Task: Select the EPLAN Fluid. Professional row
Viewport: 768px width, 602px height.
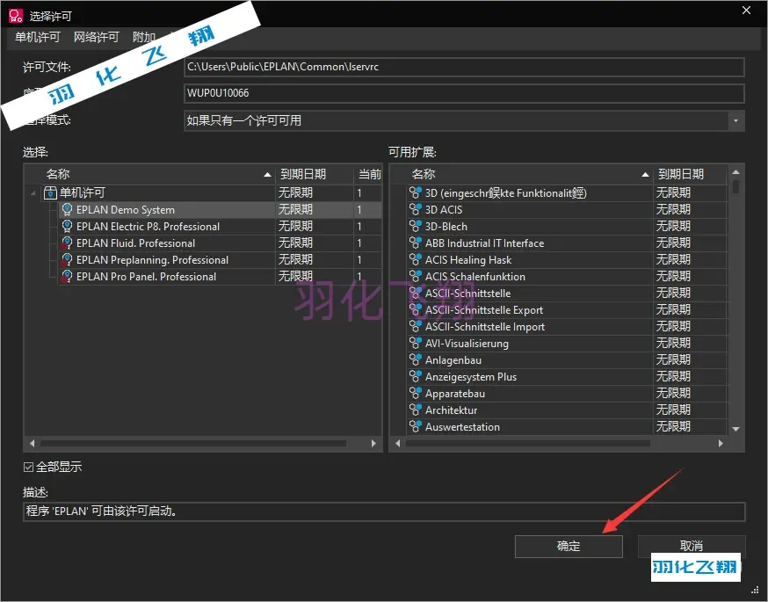Action: [221, 243]
